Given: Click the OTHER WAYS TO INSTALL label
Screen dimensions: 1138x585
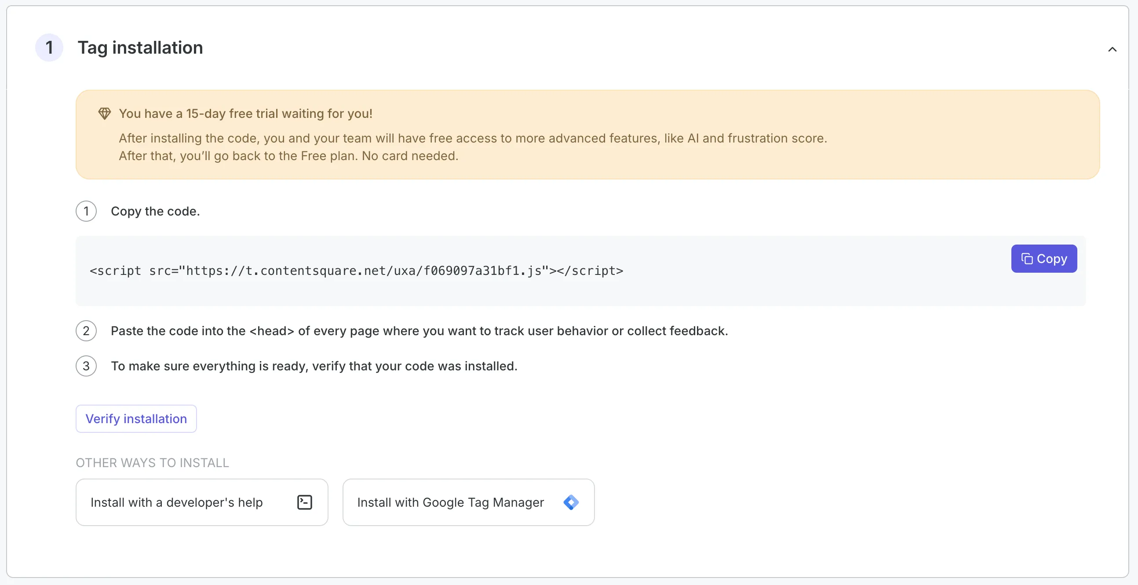Looking at the screenshot, I should (153, 463).
